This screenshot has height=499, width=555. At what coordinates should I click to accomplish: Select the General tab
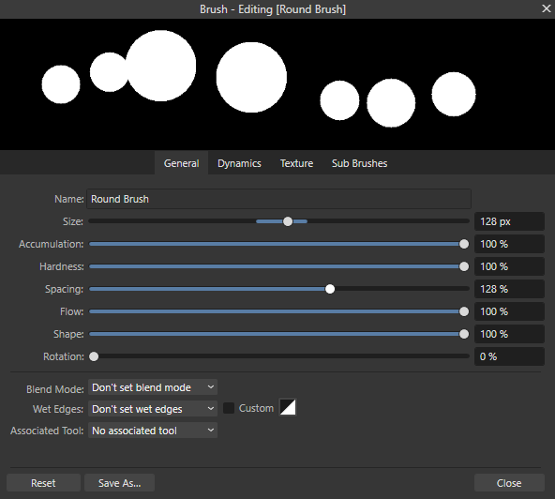[x=181, y=163]
